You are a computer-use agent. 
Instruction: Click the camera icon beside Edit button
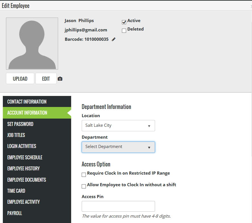click(x=60, y=79)
